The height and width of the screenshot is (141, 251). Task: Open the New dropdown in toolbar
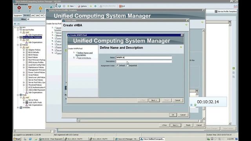pos(71,6)
